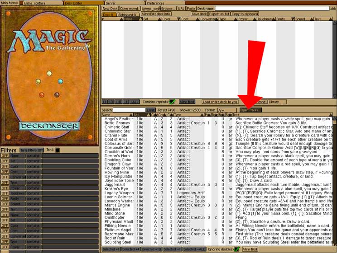Click the card Search input field
Viewport: 337px width, 253px height.
click(129, 110)
